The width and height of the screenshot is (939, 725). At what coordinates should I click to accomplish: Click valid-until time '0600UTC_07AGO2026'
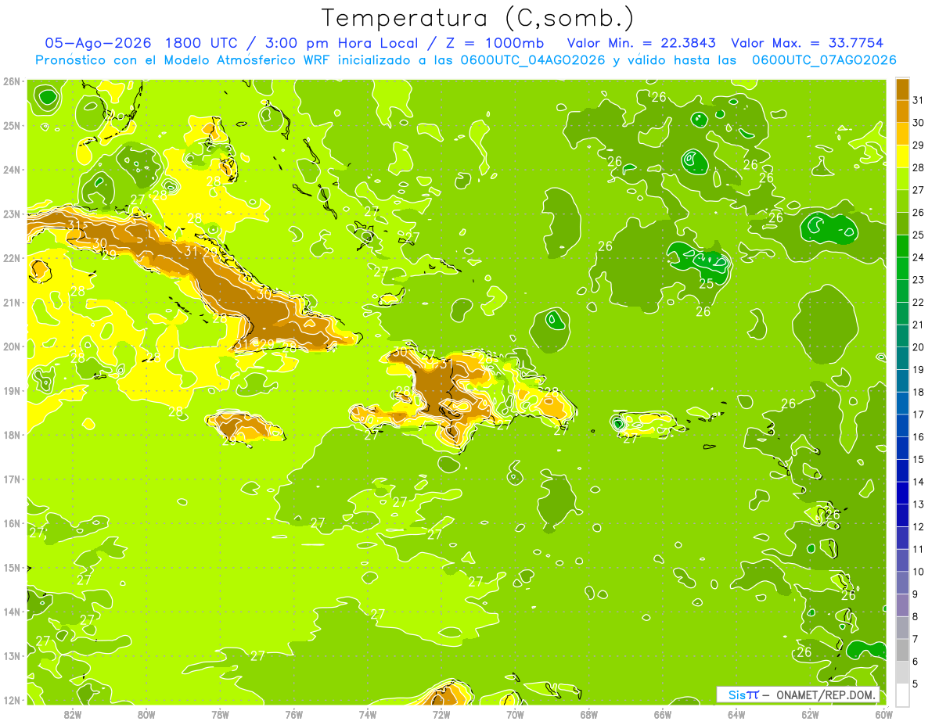824,60
